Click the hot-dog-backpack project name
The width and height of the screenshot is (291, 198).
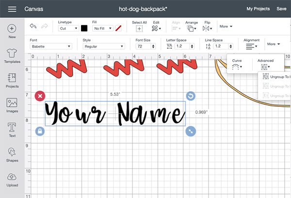143,9
